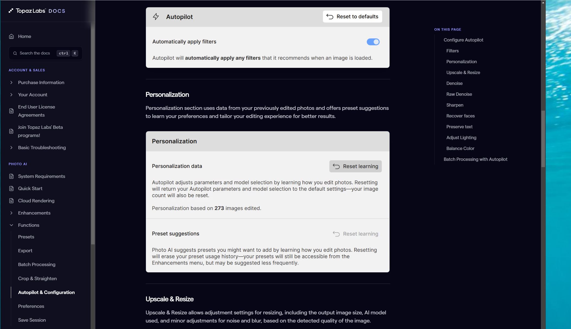Image resolution: width=571 pixels, height=329 pixels.
Task: Click the undo arrow on Reset to defaults
Action: tap(330, 16)
